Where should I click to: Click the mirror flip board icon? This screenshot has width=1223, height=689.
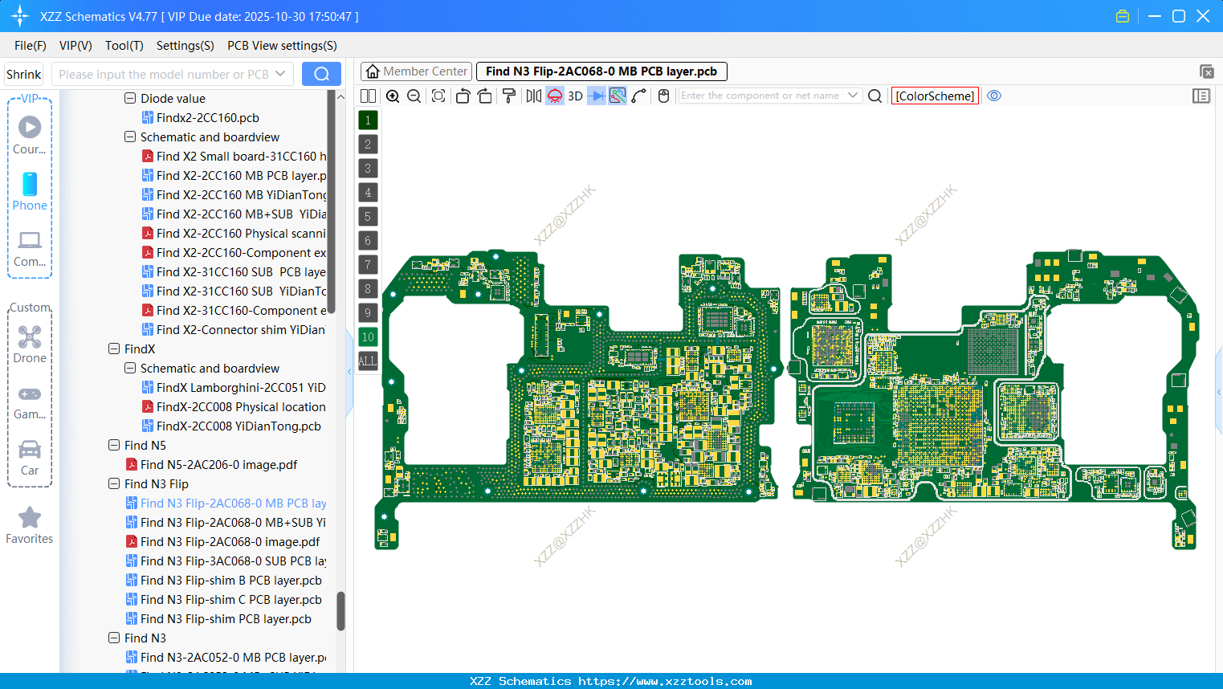[533, 96]
